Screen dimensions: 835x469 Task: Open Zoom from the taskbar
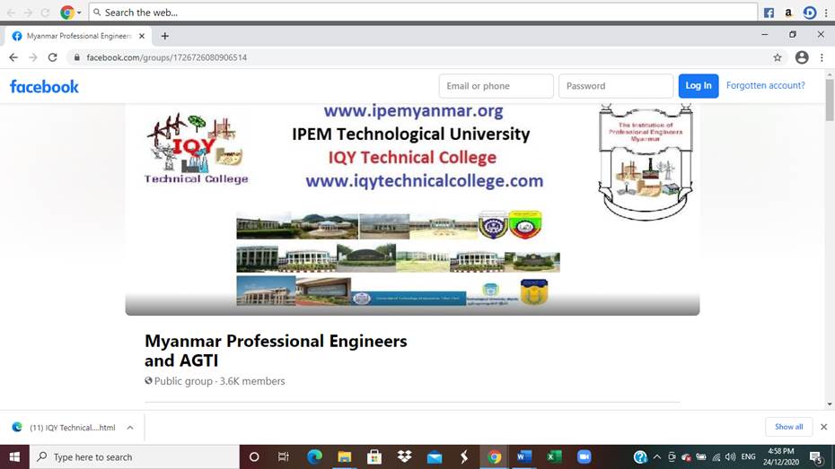click(584, 456)
